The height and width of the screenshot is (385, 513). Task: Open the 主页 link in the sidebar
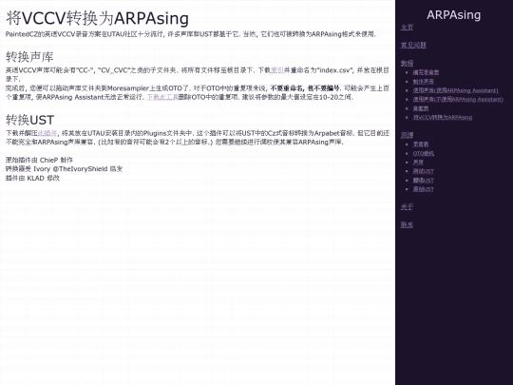coord(407,28)
